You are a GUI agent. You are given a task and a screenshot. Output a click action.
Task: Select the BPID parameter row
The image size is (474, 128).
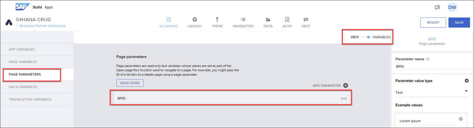pos(231,98)
